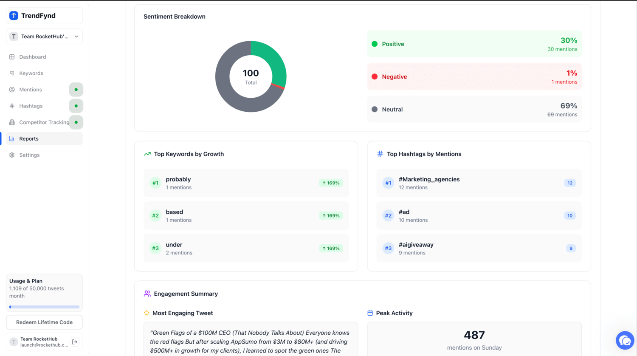Click the 100 Total donut center label

tap(251, 76)
